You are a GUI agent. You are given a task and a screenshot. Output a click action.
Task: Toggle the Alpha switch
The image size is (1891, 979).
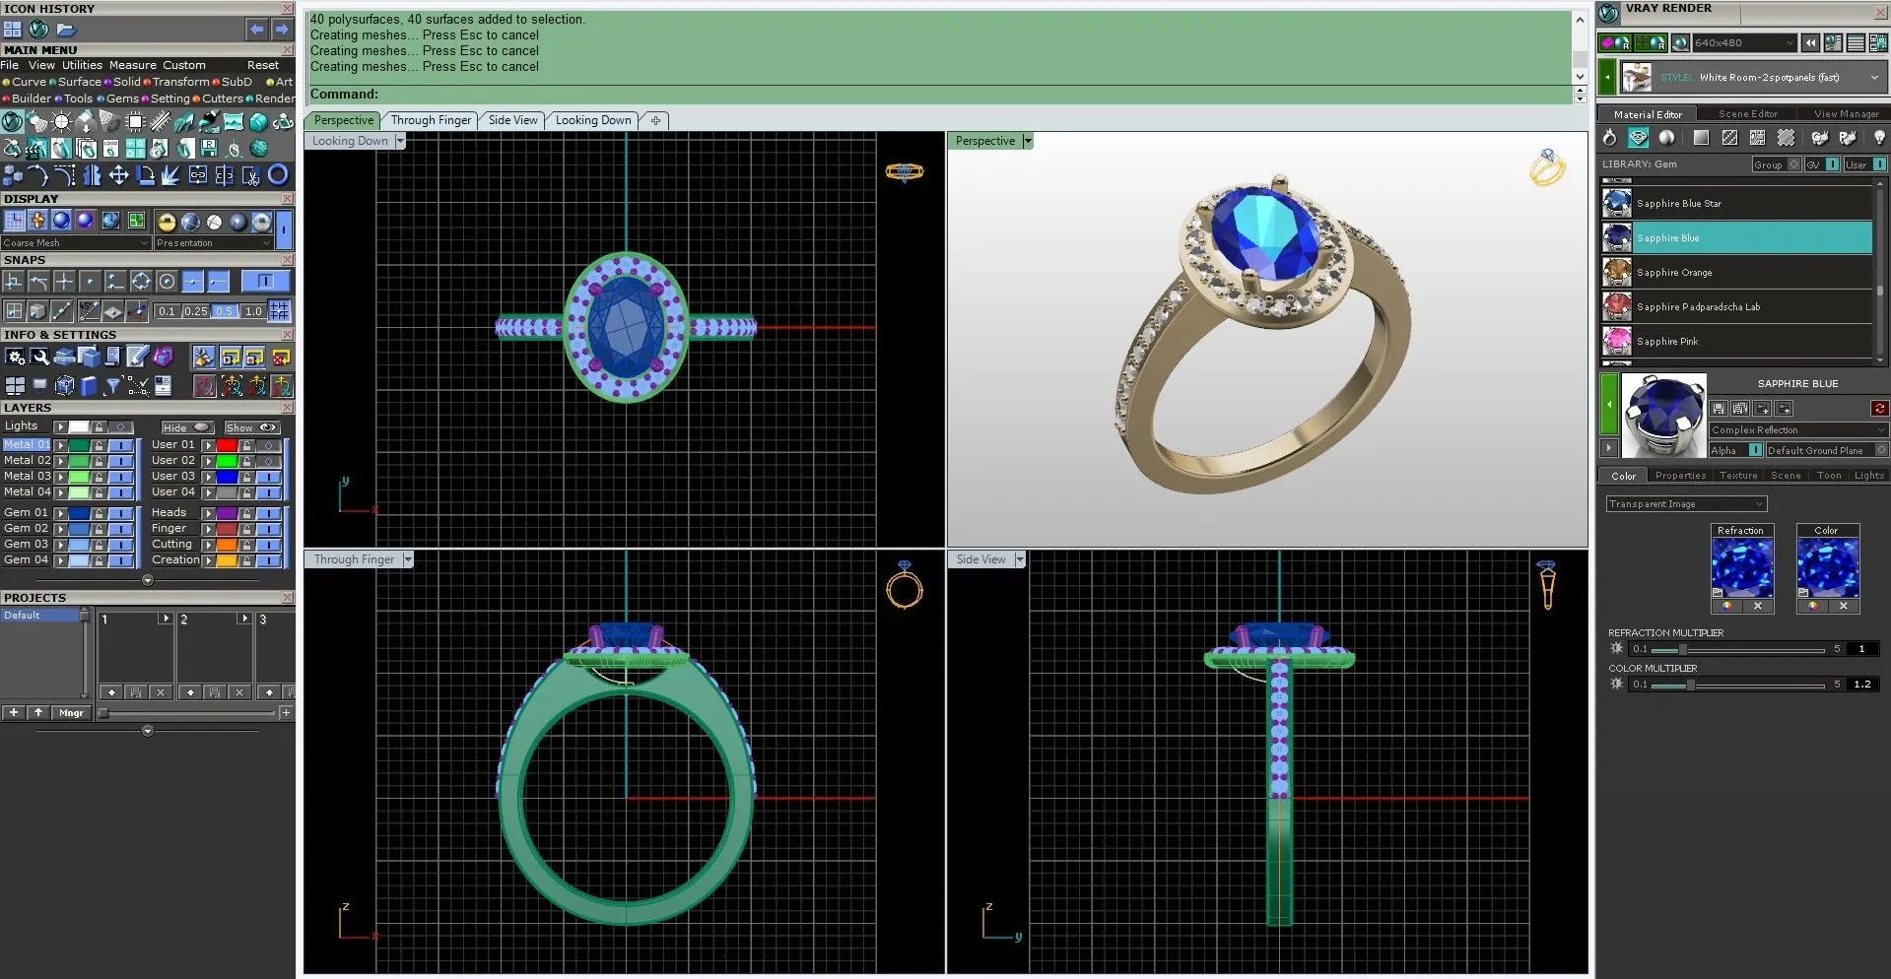coord(1756,449)
